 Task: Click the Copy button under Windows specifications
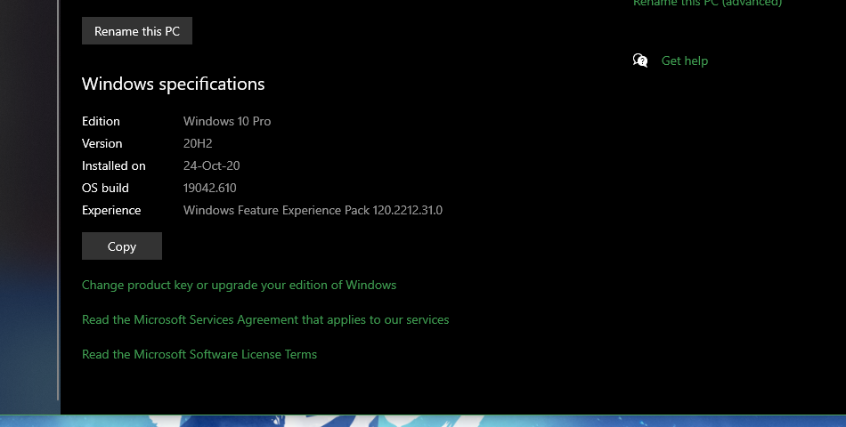pyautogui.click(x=122, y=246)
